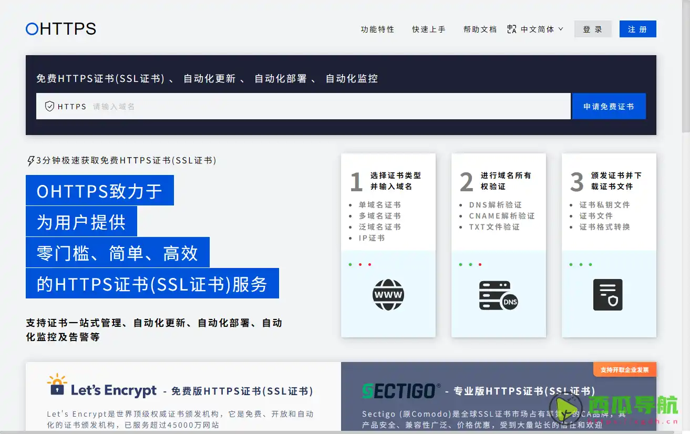The width and height of the screenshot is (690, 434).
Task: Click the lightning bolt icon
Action: [30, 161]
